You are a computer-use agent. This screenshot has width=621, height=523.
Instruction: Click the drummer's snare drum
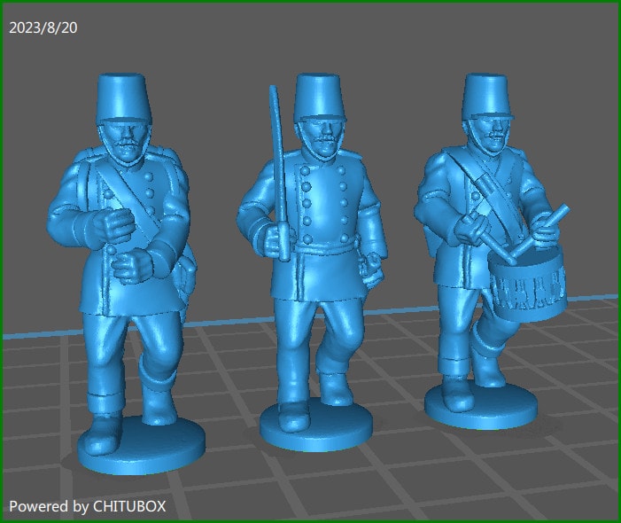pyautogui.click(x=526, y=284)
